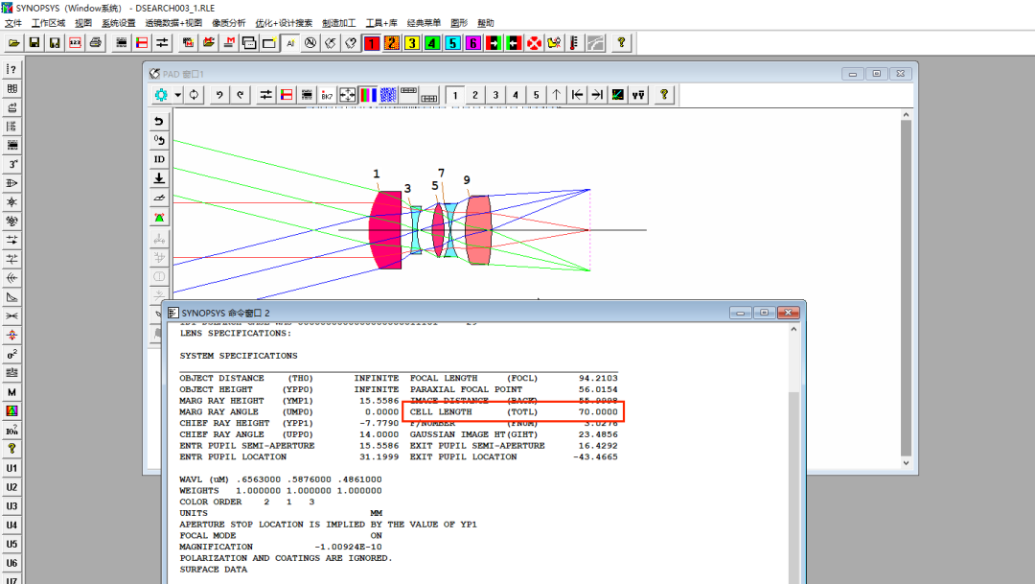Viewport: 1035px width, 584px height.
Task: Click the 3" icon in left sidebar
Action: click(11, 164)
